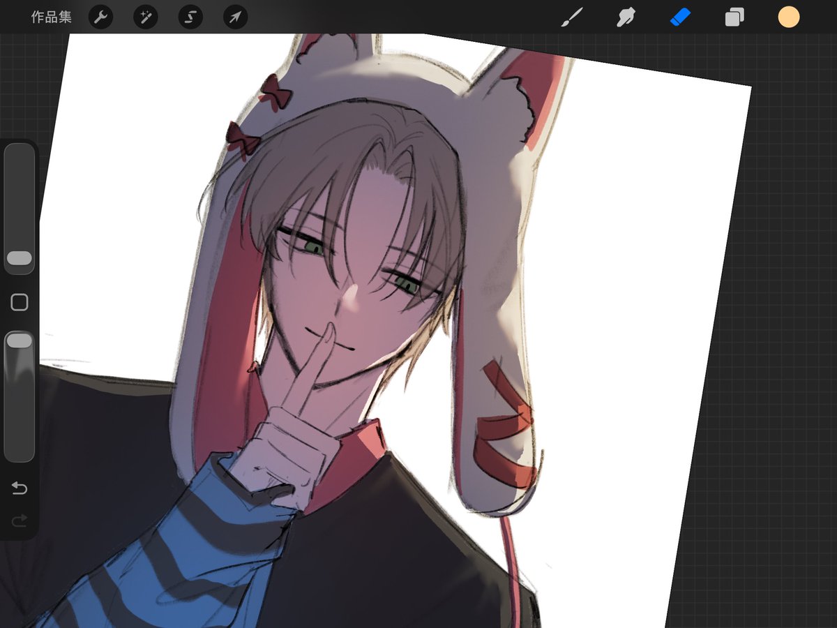Open the Adjustments magic wand menu
The width and height of the screenshot is (837, 628).
click(x=146, y=17)
